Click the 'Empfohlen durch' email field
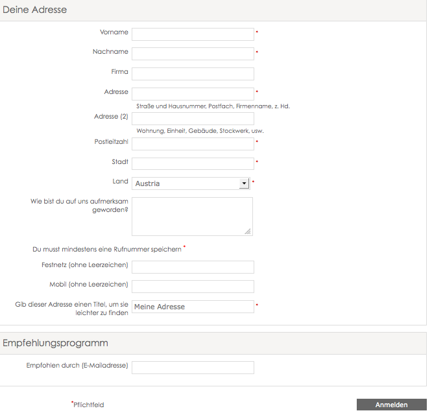Viewport: 432px width, 413px height. coord(193,368)
